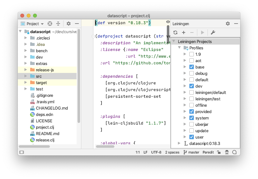The height and width of the screenshot is (179, 258).
Task: Click the inspector hat icon in status bar
Action: tap(227, 152)
